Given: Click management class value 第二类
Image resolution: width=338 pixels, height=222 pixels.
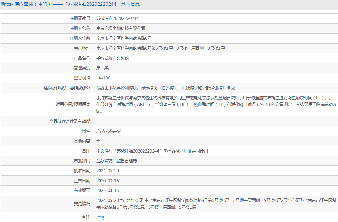Looking at the screenshot, I should 102,68.
